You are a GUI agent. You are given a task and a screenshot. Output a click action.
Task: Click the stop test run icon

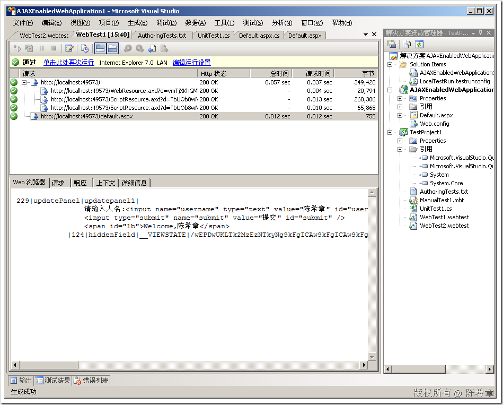click(54, 48)
